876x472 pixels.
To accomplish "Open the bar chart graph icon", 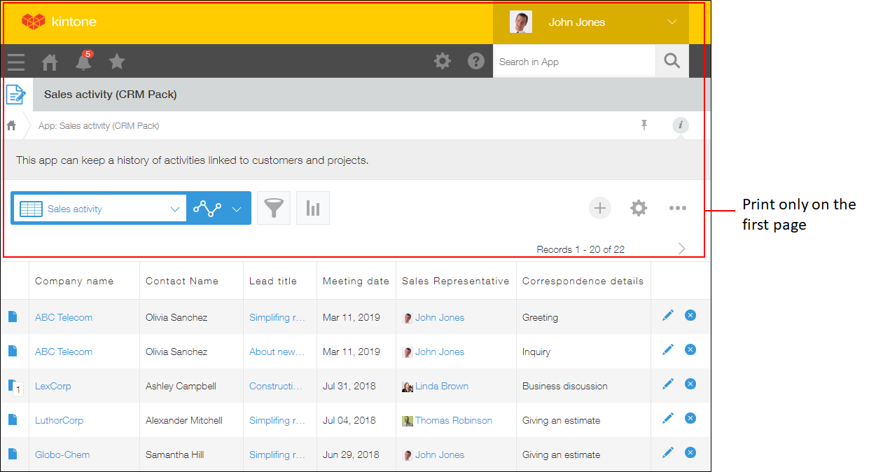I will 313,209.
